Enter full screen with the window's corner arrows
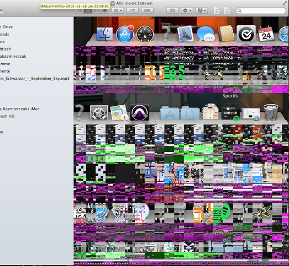This screenshot has height=266, width=289. click(x=285, y=3)
